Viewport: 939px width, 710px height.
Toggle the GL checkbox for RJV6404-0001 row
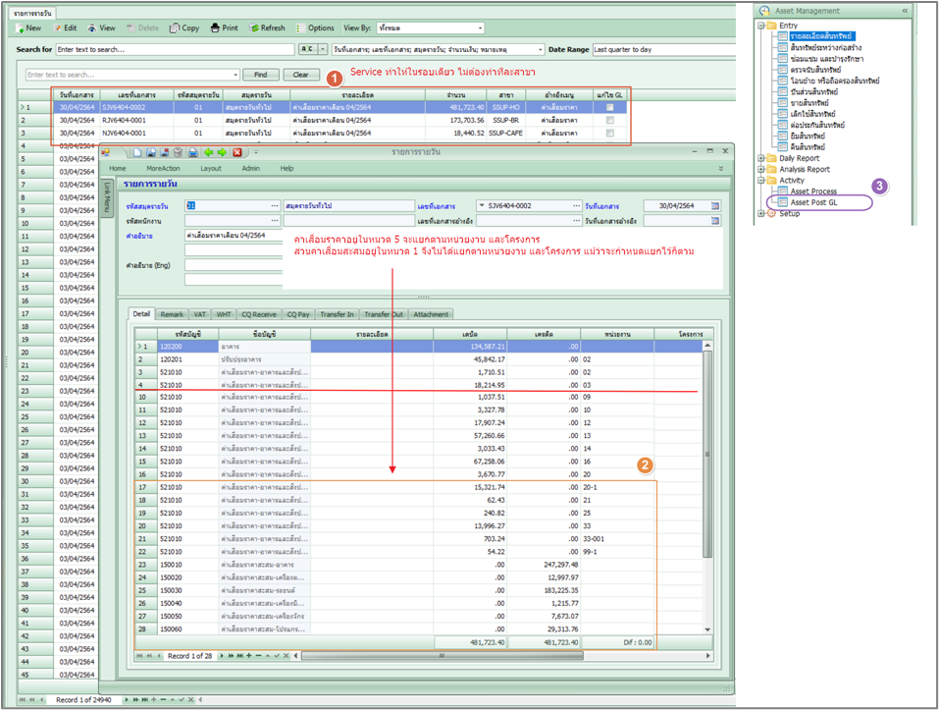pyautogui.click(x=609, y=120)
